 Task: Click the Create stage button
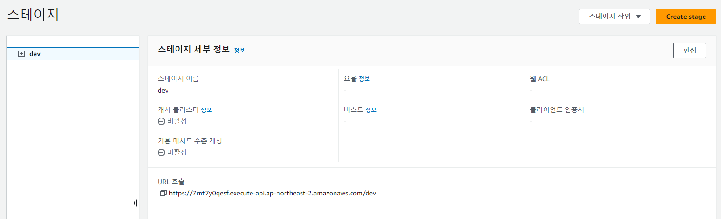point(686,17)
